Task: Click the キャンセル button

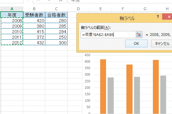Action: [x=162, y=44]
